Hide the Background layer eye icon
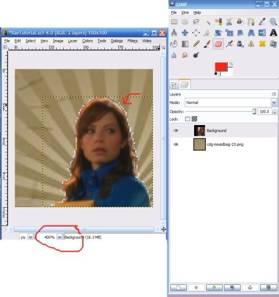279x297 pixels. (176, 131)
